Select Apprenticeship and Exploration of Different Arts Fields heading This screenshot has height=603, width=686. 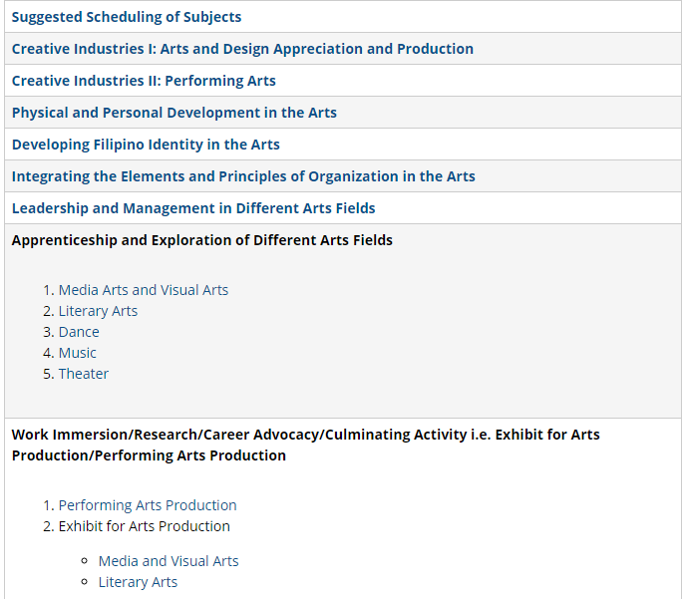(202, 240)
